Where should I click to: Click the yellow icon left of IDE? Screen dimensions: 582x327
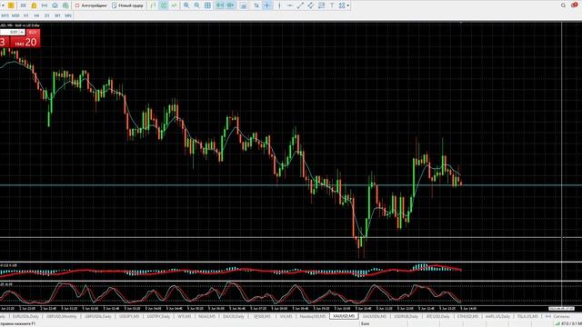click(11, 5)
